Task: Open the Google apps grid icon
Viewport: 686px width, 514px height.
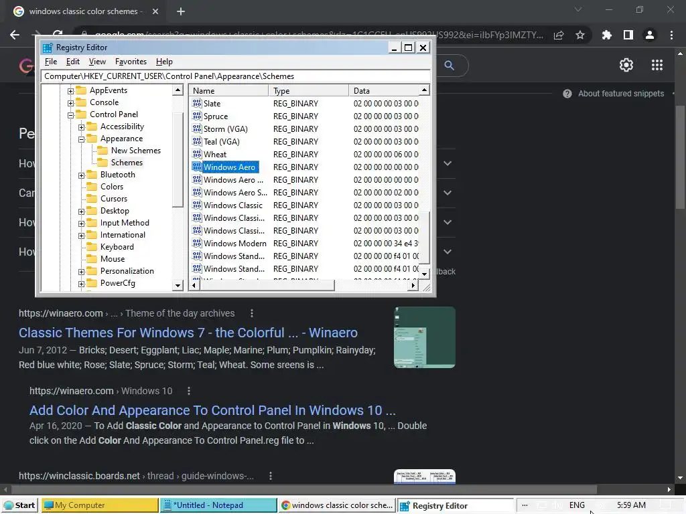Action: (x=657, y=65)
